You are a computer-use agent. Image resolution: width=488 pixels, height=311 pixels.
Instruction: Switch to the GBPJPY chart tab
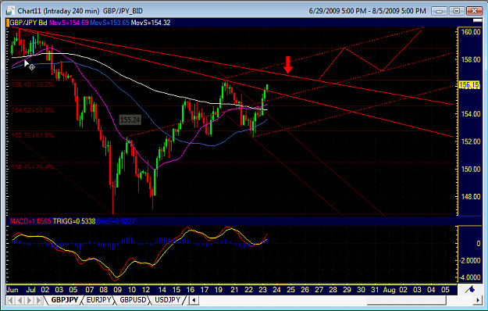tap(65, 300)
